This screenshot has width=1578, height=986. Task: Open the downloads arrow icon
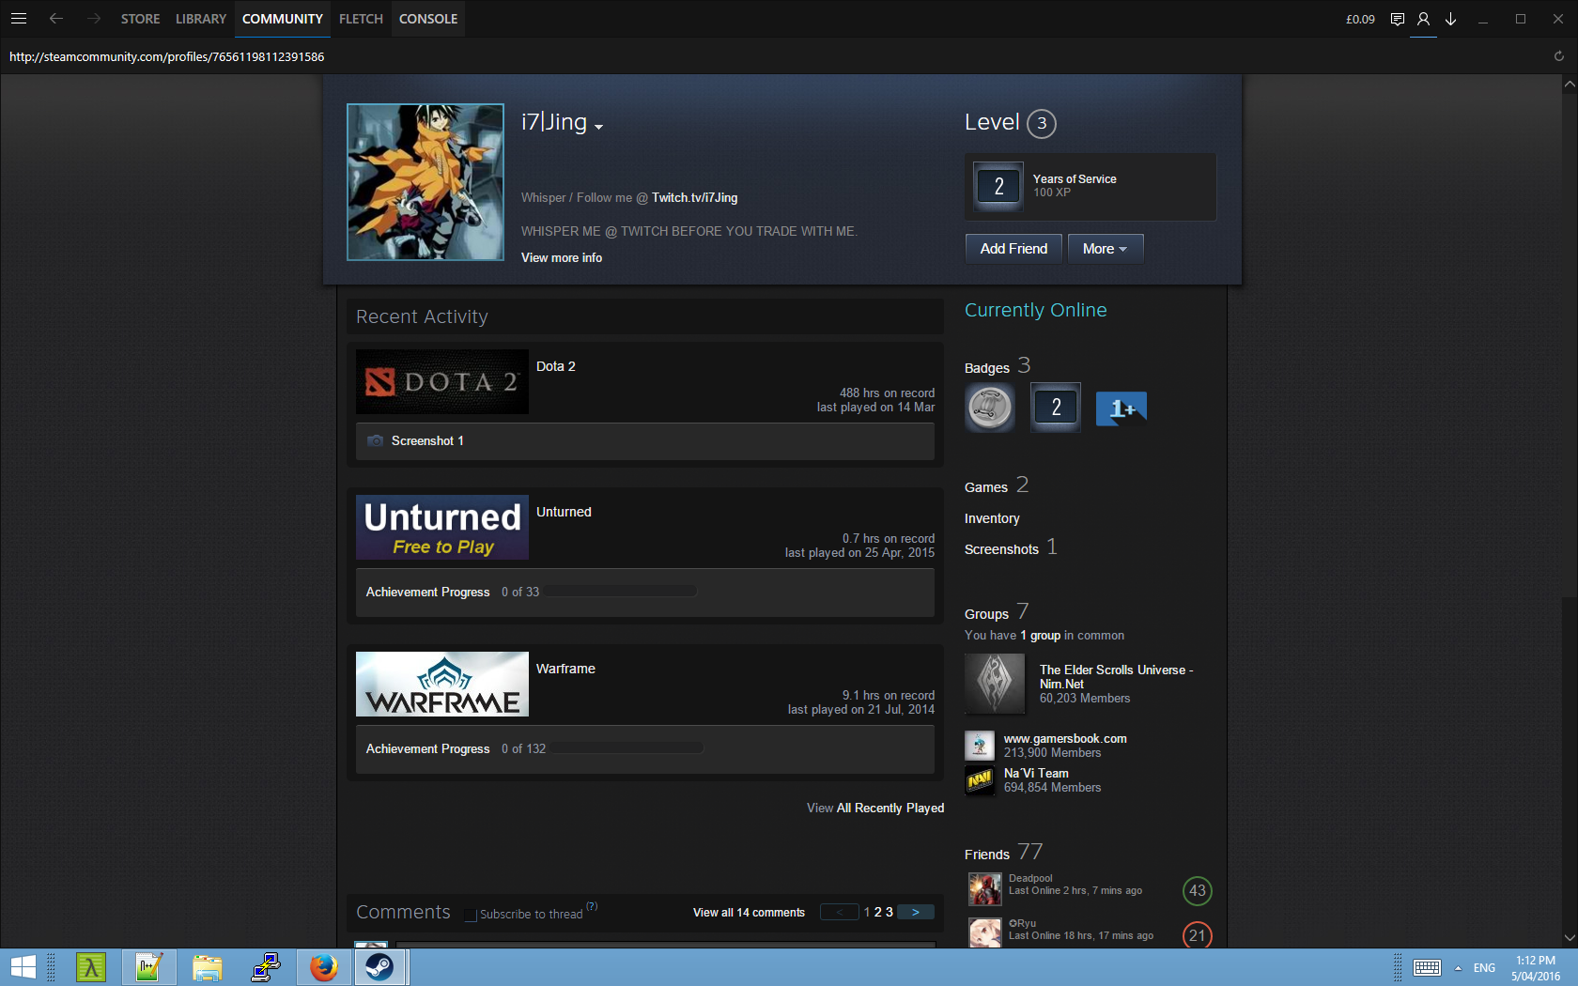(x=1450, y=19)
